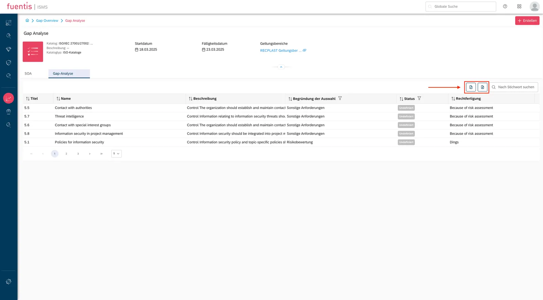
Task: Export table as PDF
Action: tap(471, 87)
